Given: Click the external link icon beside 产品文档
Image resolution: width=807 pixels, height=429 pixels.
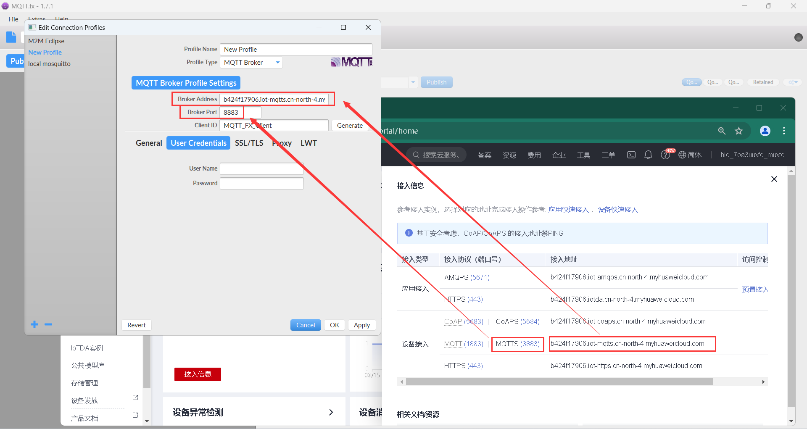Looking at the screenshot, I should click(135, 415).
